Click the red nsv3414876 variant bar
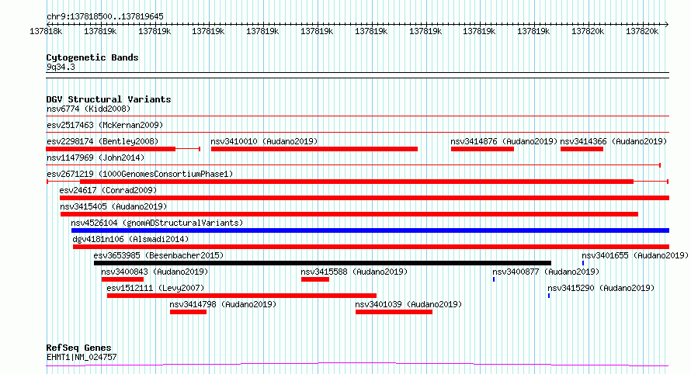691x374 pixels. (483, 149)
